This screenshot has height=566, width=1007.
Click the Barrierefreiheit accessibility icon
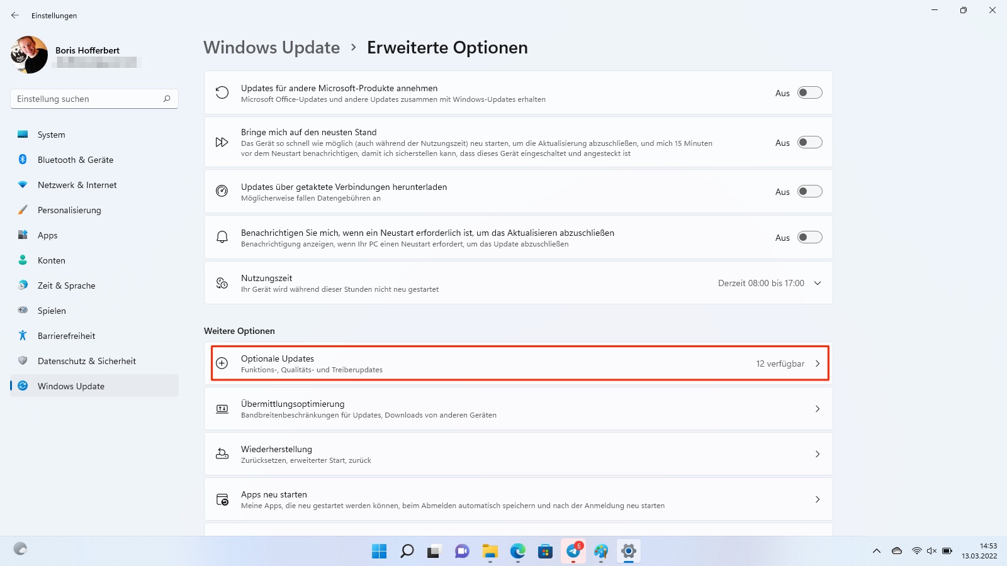(x=23, y=335)
